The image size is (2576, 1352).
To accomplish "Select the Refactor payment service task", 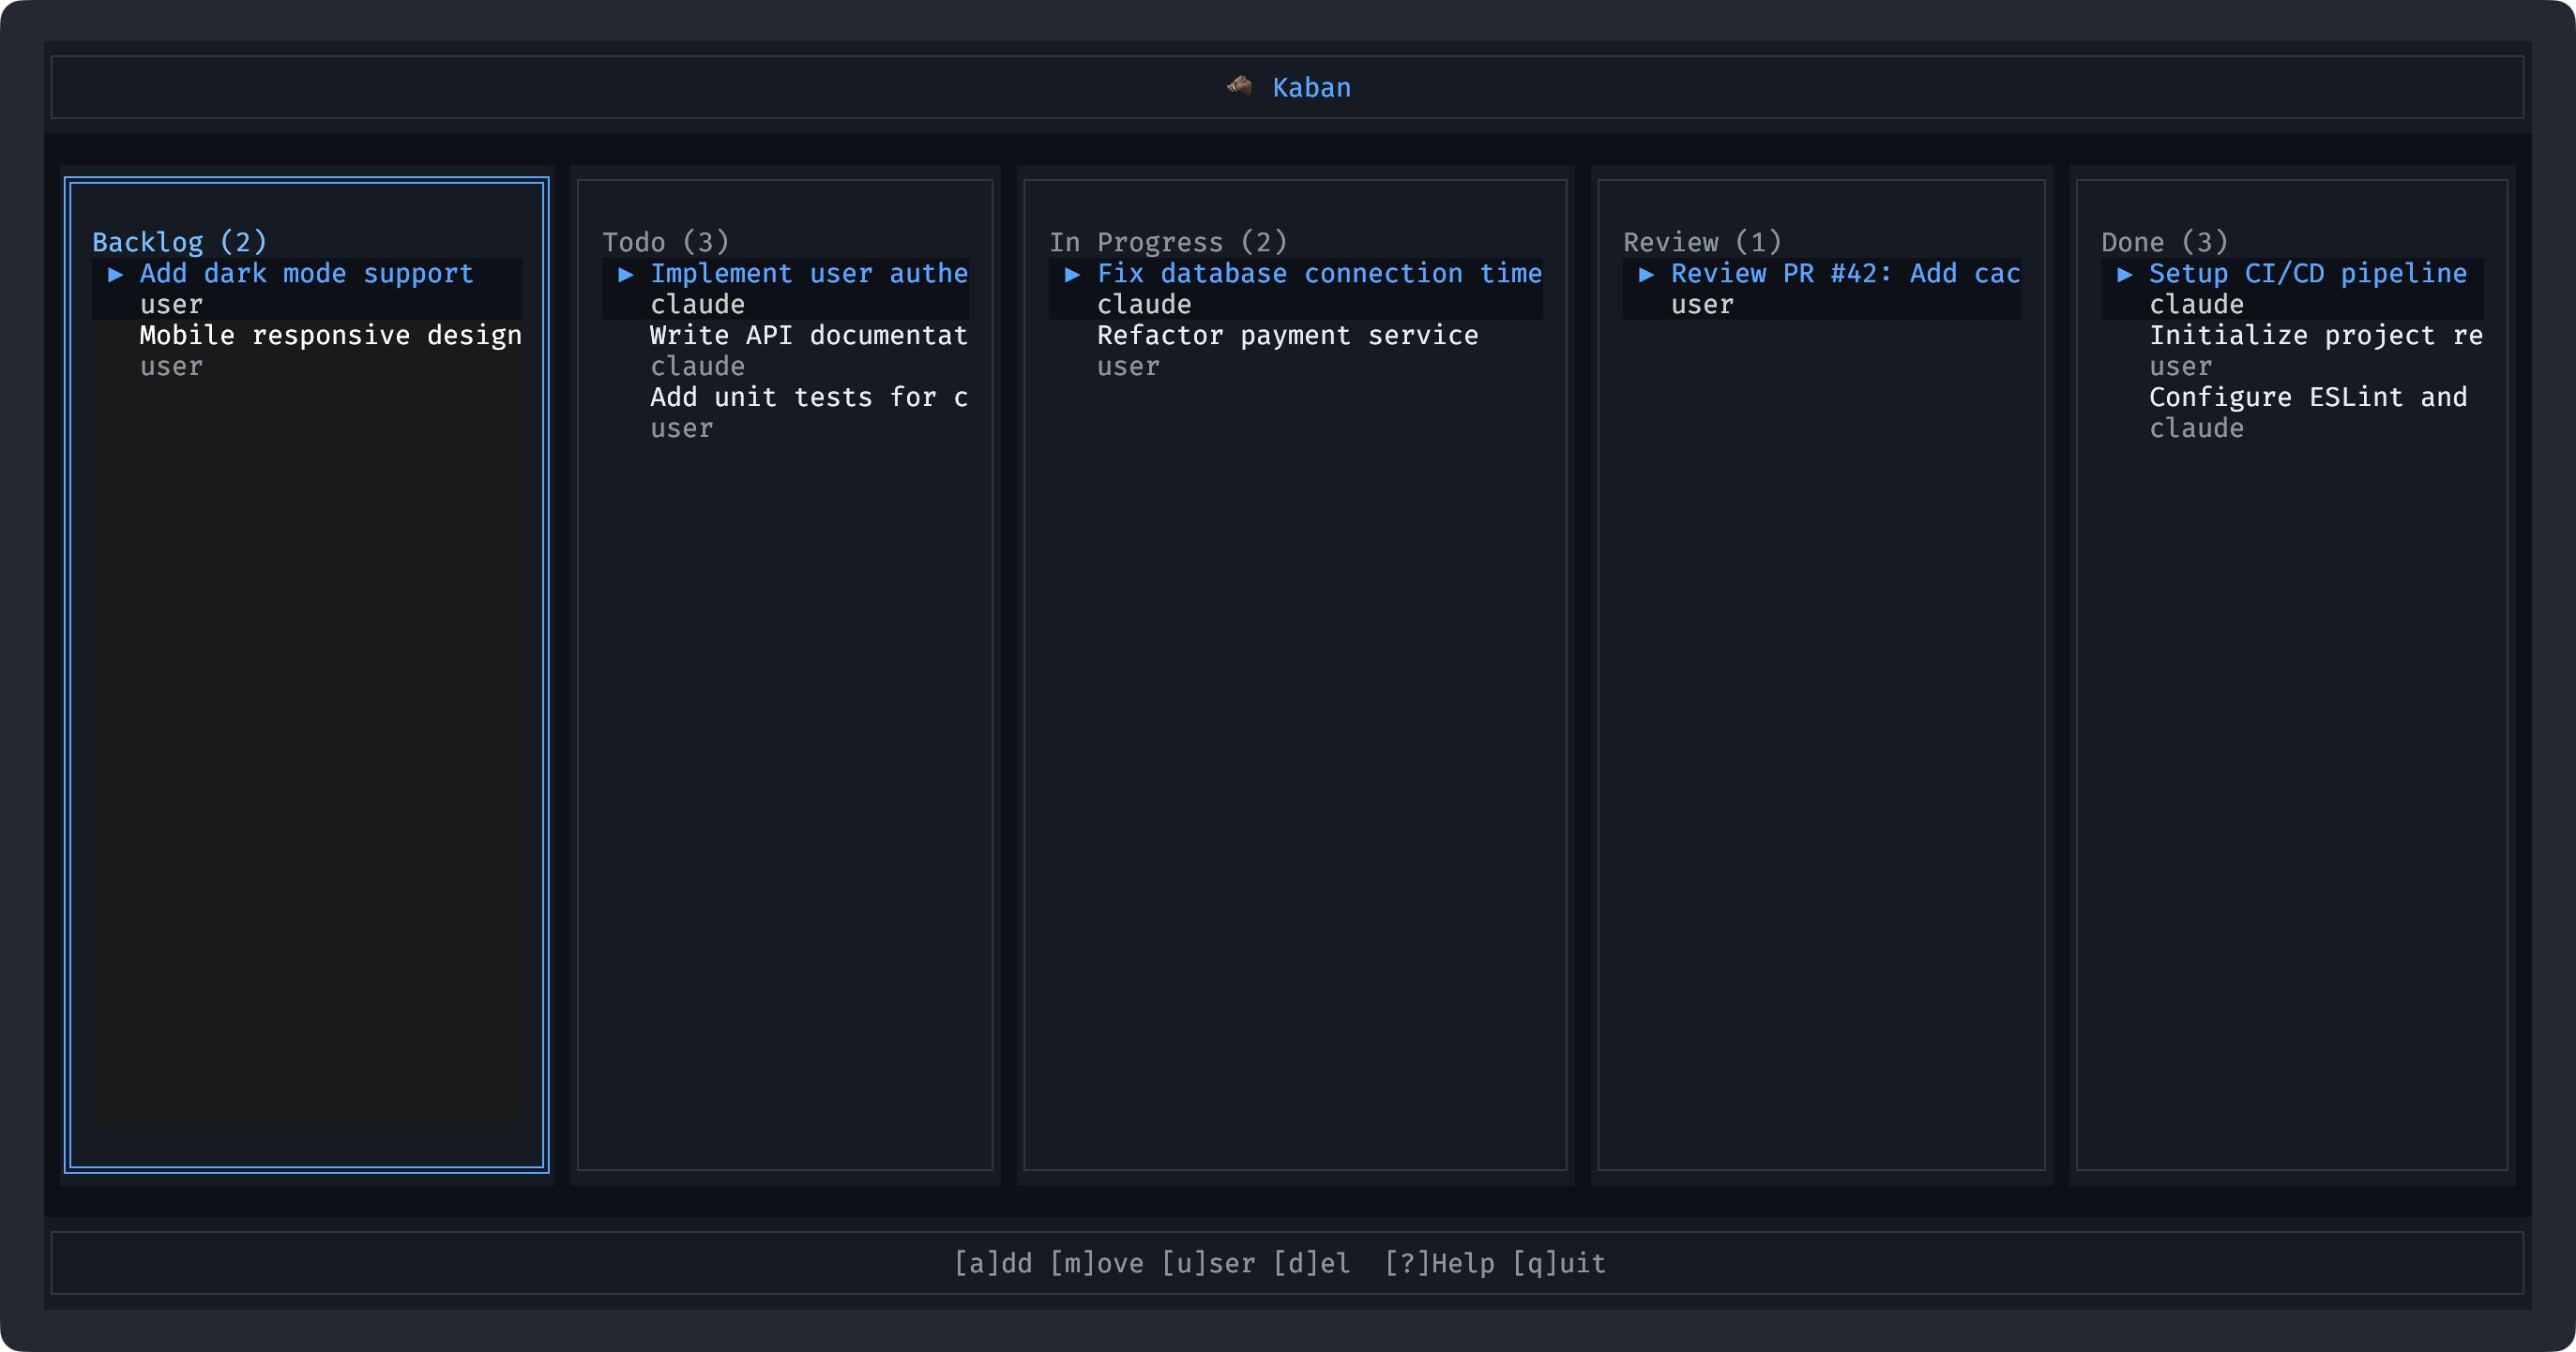I will pyautogui.click(x=1287, y=336).
